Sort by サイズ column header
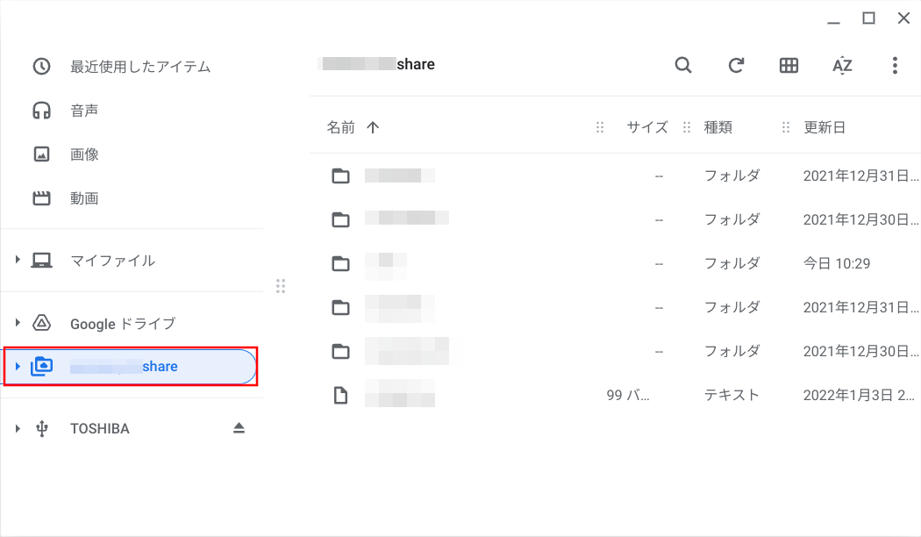 click(x=646, y=127)
